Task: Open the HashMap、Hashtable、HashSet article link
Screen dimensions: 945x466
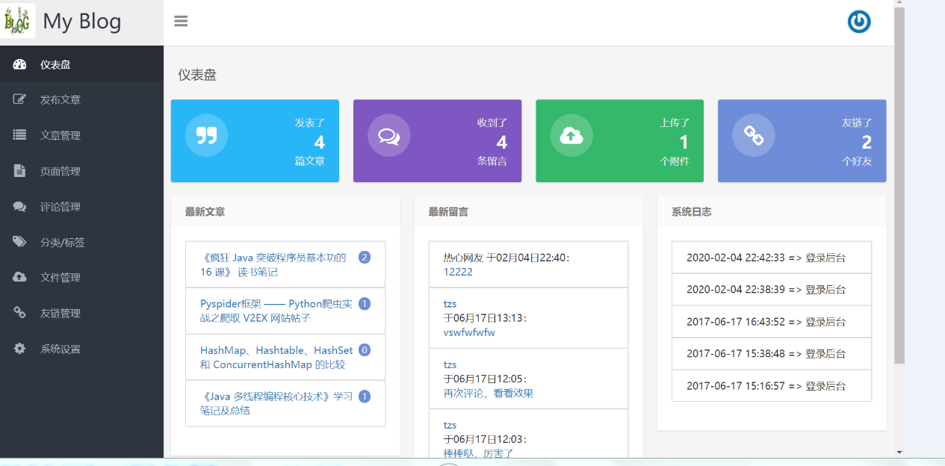Action: pos(276,357)
